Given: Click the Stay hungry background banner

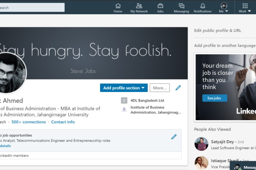Looking at the screenshot, I should click(x=94, y=53).
